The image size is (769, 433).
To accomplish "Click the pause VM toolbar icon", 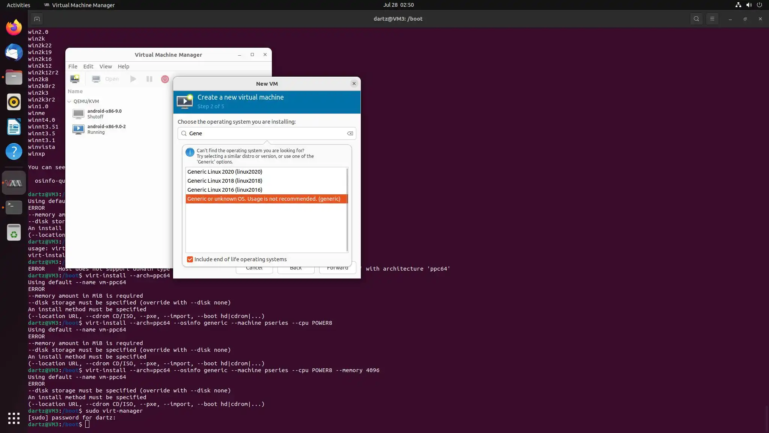I will click(x=149, y=79).
